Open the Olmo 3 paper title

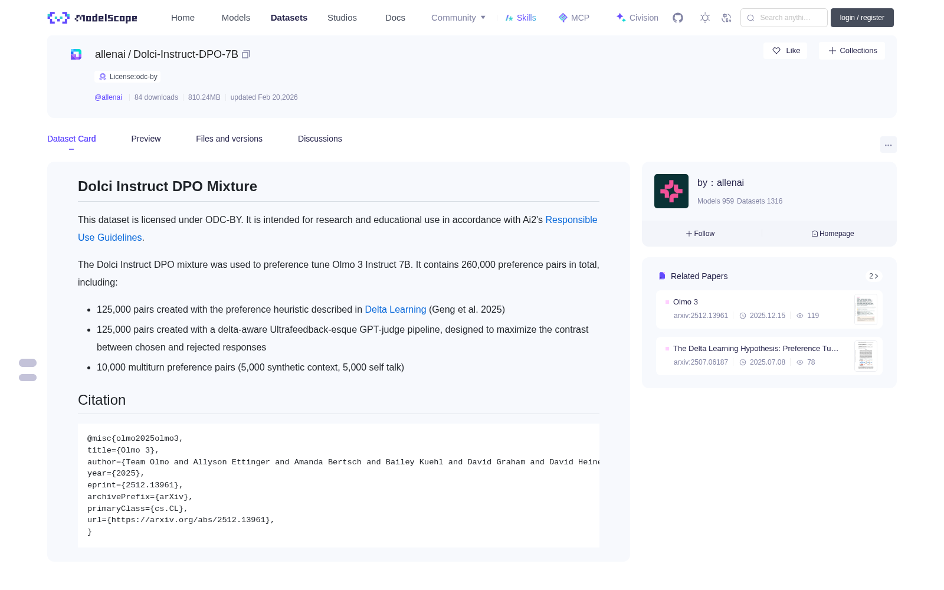[x=686, y=302]
